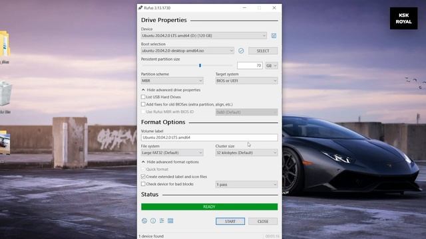This screenshot has height=239, width=426.
Task: Open the About info icon
Action: [x=153, y=221]
